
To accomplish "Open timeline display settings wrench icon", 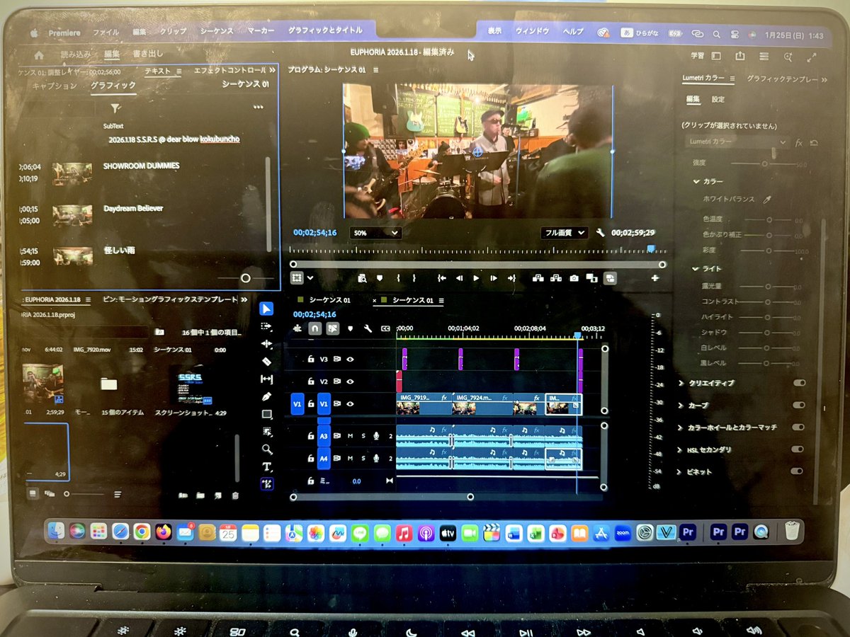I will coord(368,328).
